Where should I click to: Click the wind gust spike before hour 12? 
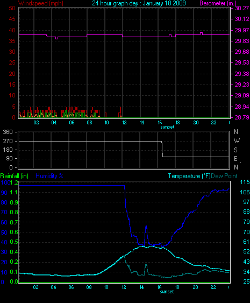pyautogui.click(x=120, y=112)
